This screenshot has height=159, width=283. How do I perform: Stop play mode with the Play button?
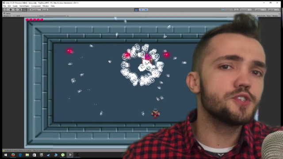coord(137,10)
